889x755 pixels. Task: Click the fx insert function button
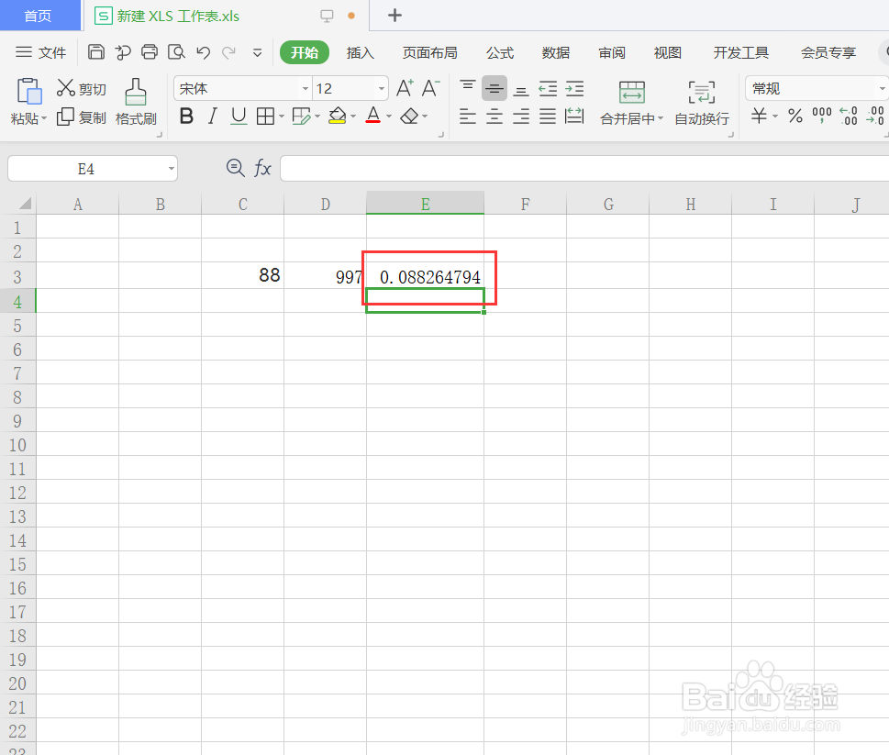262,168
